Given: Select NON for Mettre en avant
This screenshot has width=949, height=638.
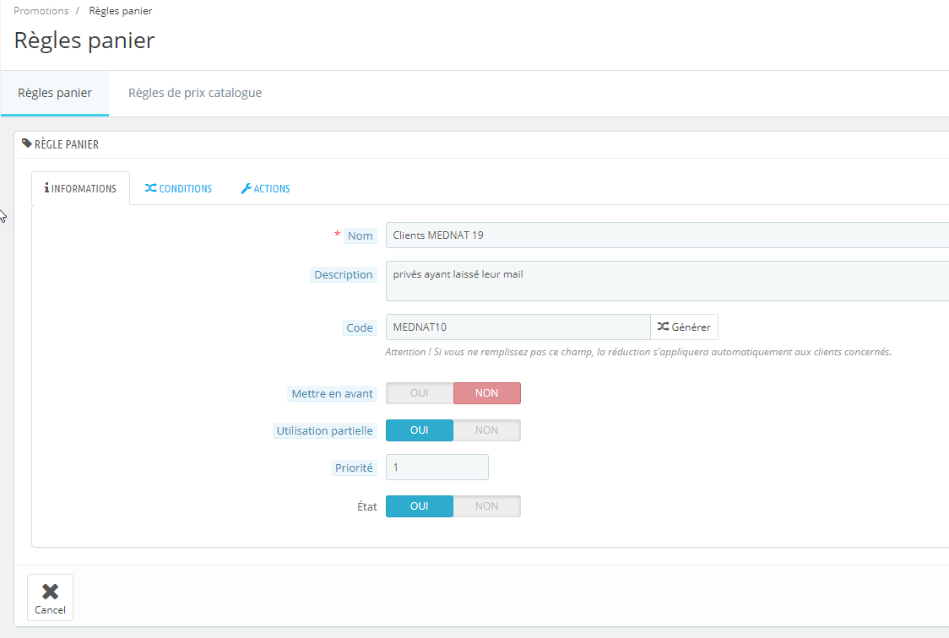Looking at the screenshot, I should coord(486,393).
